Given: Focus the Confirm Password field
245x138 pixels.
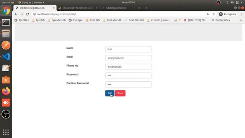Looking at the screenshot, I should coord(128,84).
